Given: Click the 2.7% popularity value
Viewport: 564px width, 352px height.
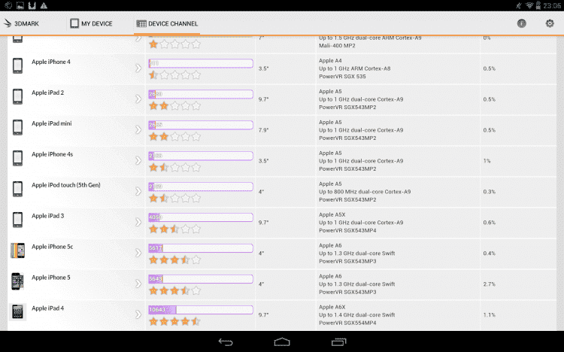Looking at the screenshot, I should tap(490, 284).
